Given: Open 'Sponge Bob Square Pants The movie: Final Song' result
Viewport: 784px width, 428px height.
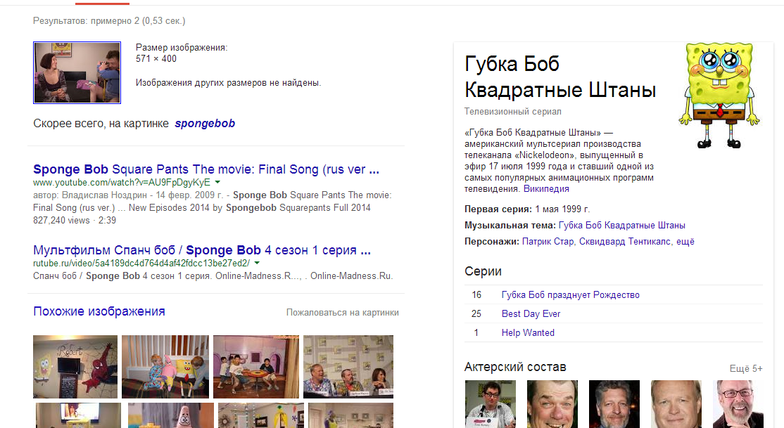Looking at the screenshot, I should [x=206, y=169].
